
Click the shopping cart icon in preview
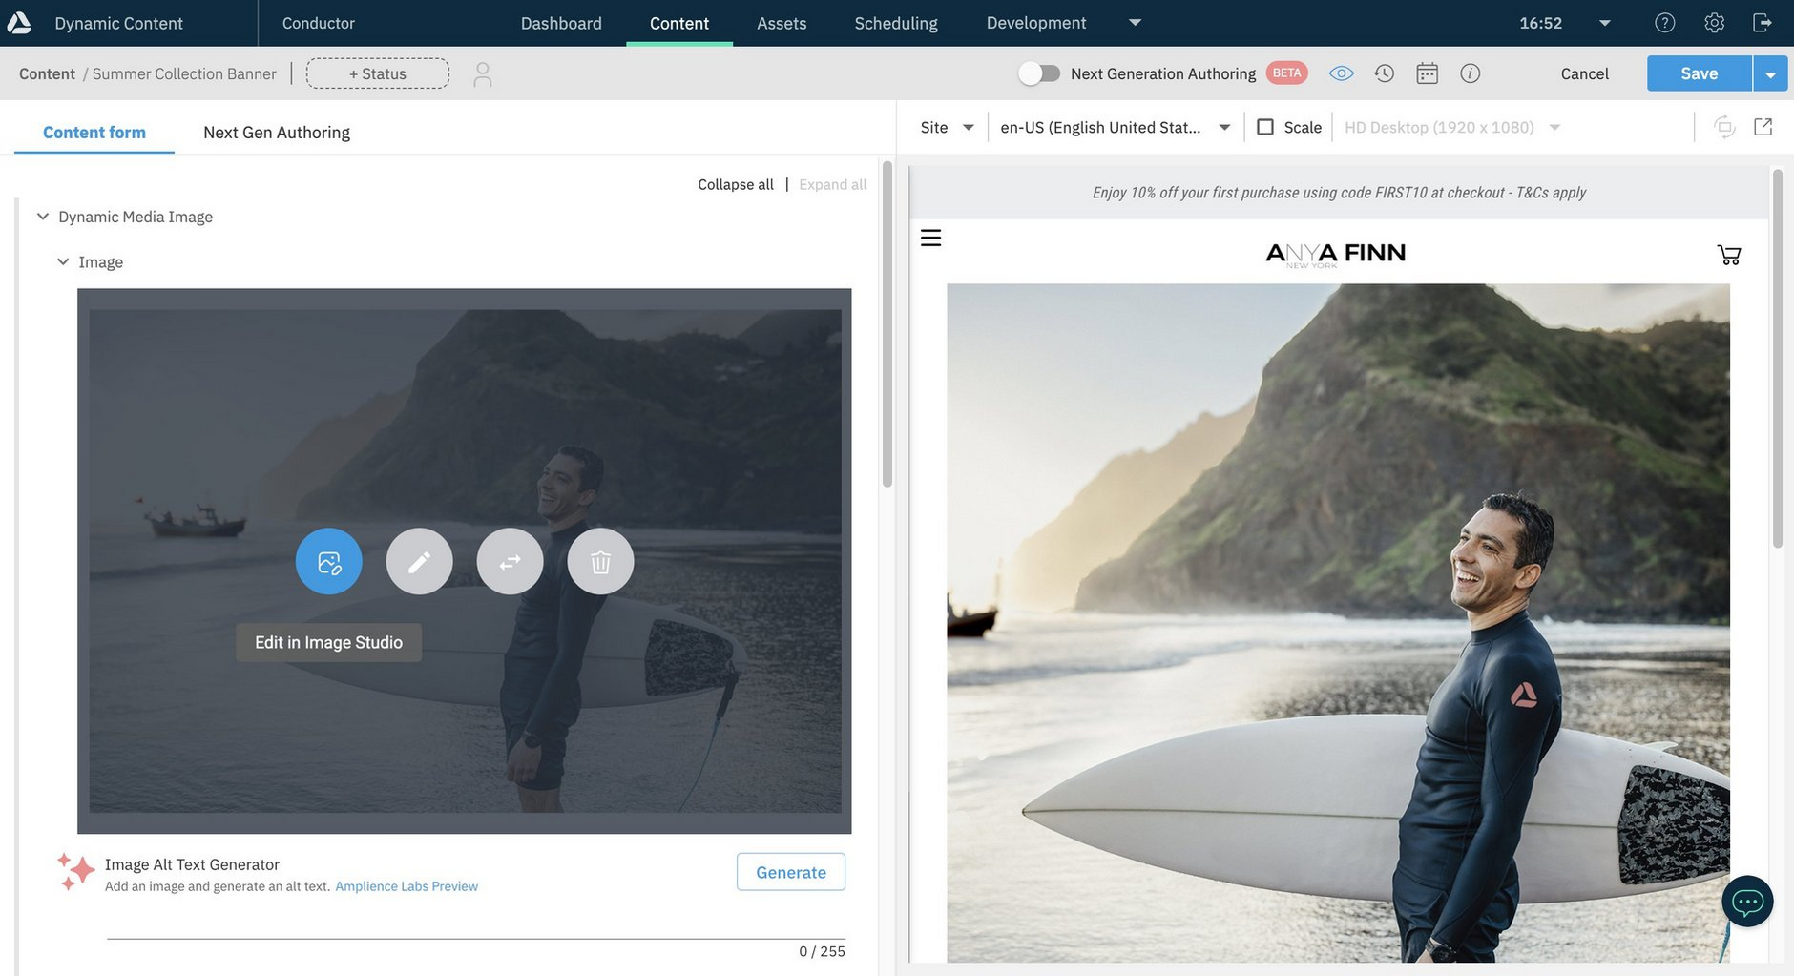pyautogui.click(x=1729, y=255)
